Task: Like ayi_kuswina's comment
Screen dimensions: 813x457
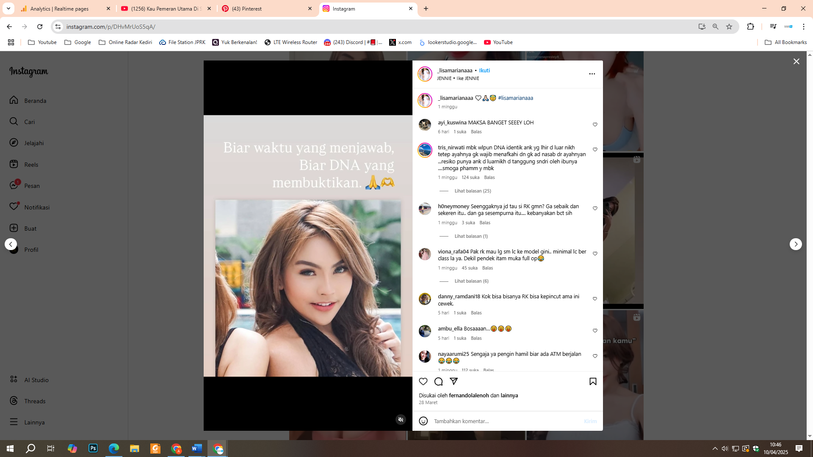Action: [595, 124]
